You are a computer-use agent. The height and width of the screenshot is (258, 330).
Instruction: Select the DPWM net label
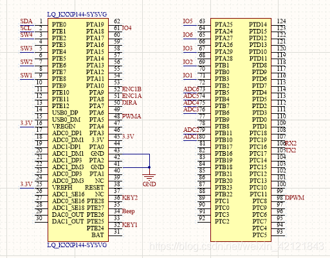coord(295,198)
